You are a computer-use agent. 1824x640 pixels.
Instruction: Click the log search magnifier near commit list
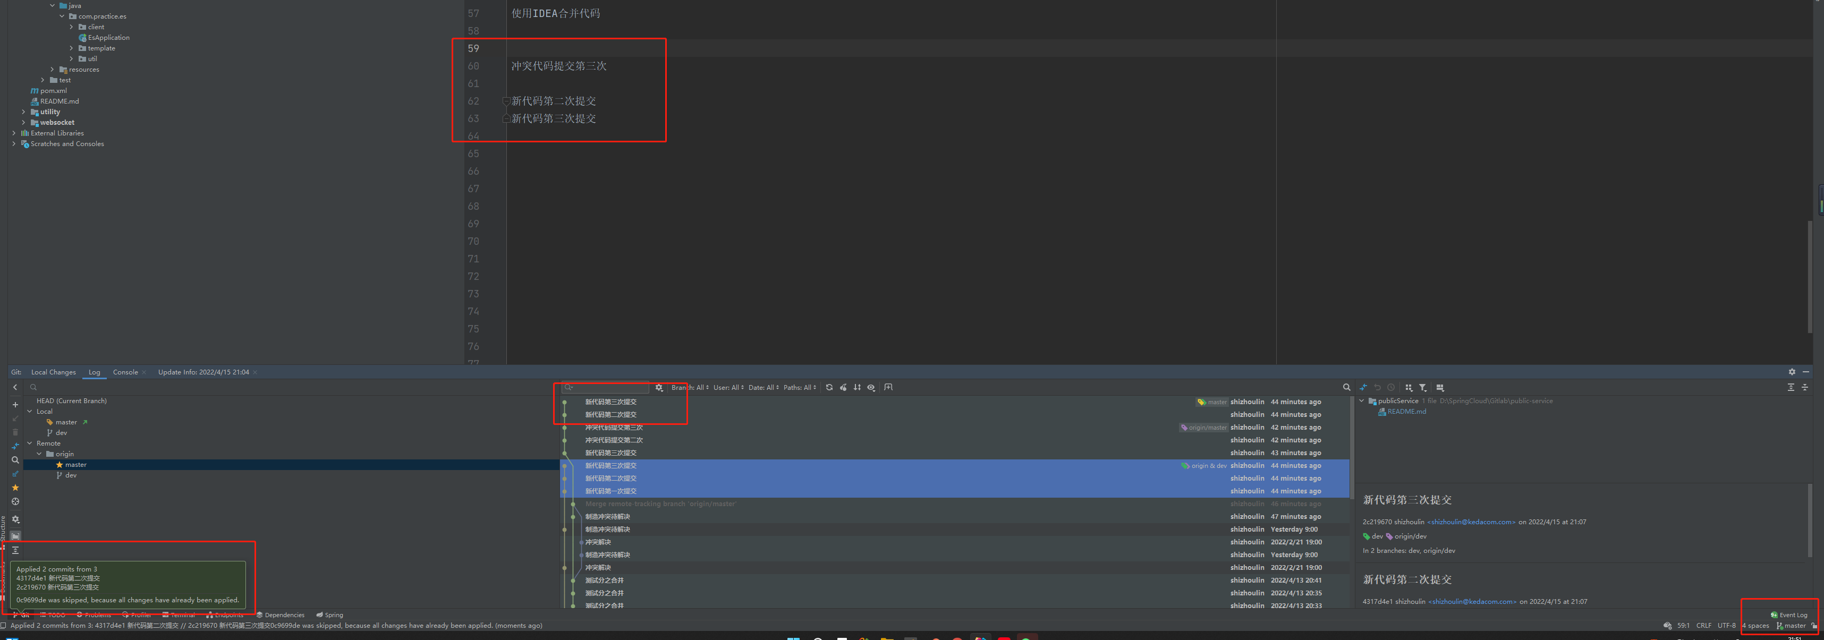pos(1346,387)
